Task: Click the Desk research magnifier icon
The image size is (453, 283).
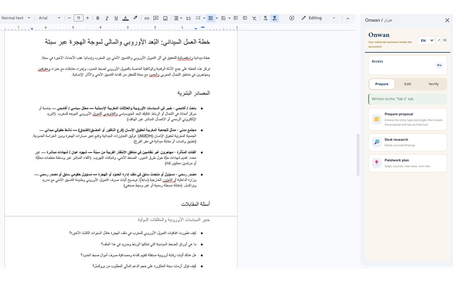Action: pyautogui.click(x=377, y=142)
